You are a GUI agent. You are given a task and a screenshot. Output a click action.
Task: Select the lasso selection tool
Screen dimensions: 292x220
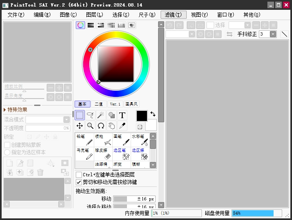(90, 115)
